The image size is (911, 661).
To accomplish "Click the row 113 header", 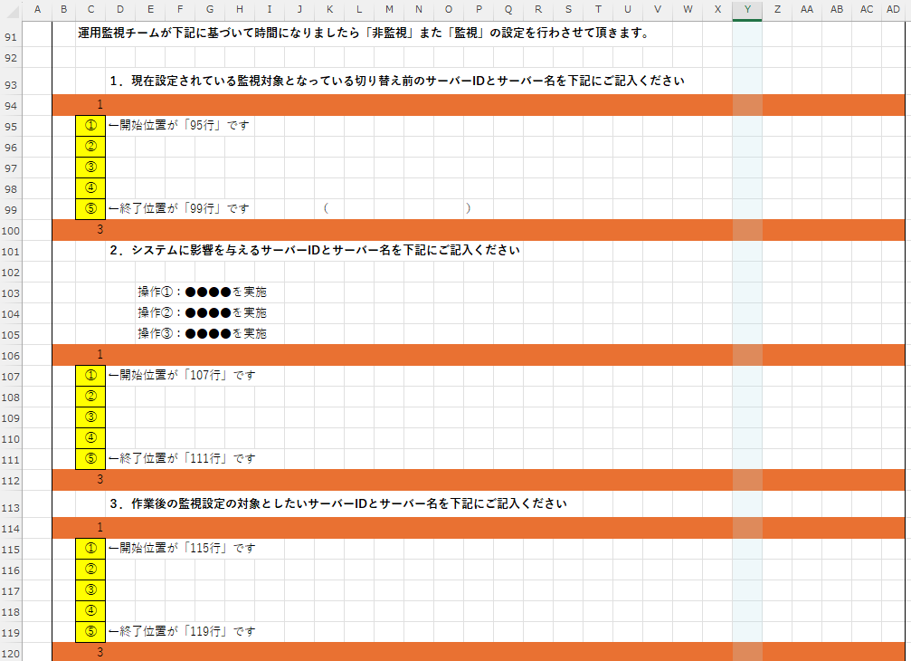I will [11, 504].
